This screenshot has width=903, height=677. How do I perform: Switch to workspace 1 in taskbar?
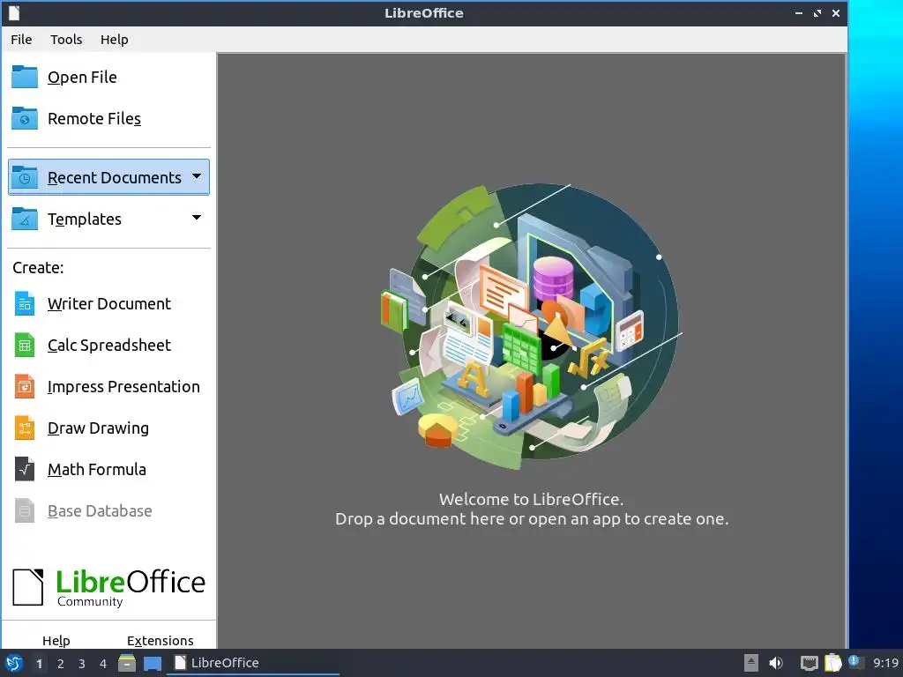tap(39, 664)
